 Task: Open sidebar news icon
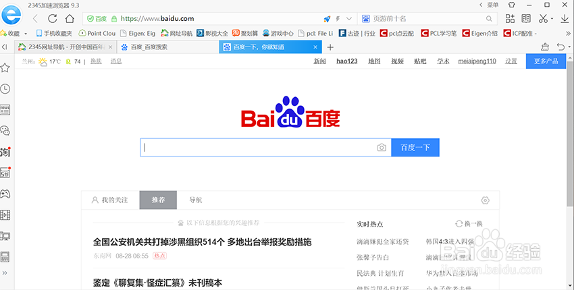click(x=5, y=110)
